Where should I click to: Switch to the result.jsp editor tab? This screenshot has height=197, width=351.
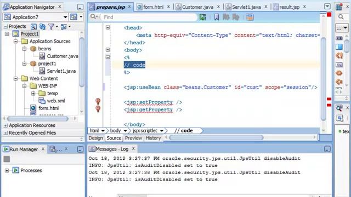point(289,7)
